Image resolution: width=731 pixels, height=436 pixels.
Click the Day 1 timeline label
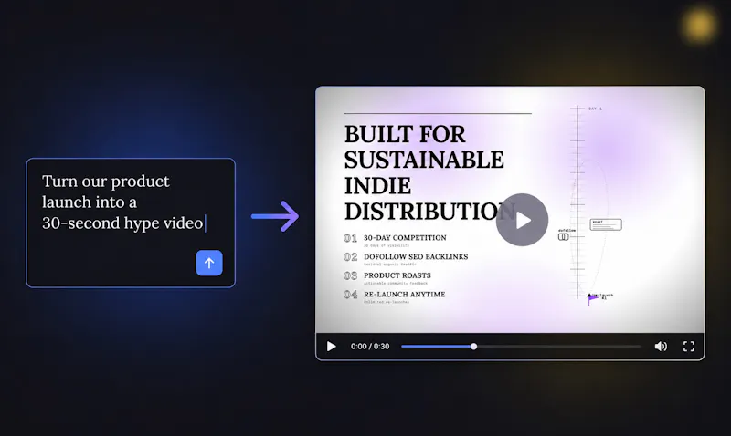coord(596,109)
